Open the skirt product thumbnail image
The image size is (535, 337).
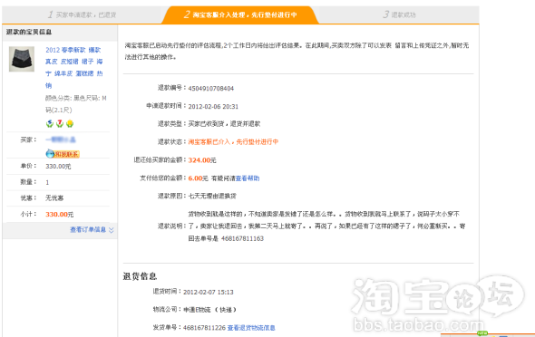[22, 59]
